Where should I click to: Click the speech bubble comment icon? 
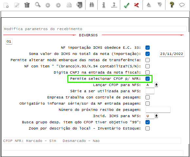click(x=182, y=5)
